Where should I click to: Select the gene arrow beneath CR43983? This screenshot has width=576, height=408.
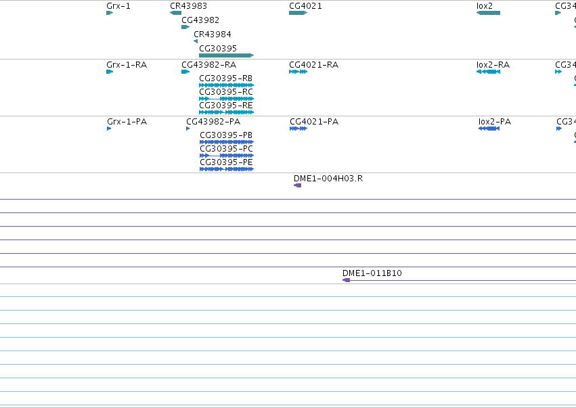(x=175, y=13)
